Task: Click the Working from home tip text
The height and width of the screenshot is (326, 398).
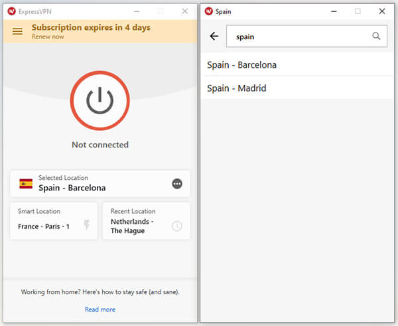Action: [100, 292]
